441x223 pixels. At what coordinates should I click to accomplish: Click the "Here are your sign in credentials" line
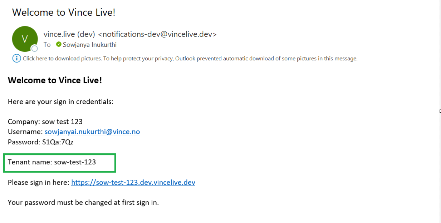(60, 102)
